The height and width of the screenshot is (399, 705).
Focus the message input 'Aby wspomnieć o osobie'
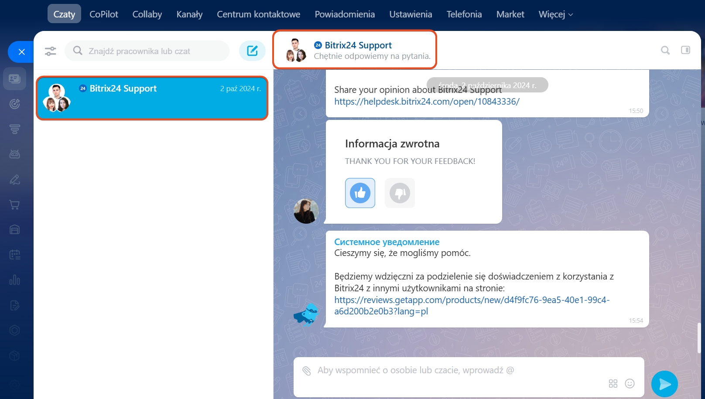tap(416, 370)
